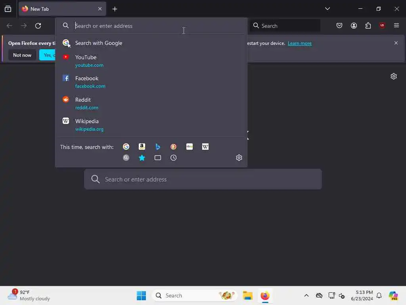Screen dimensions: 406x305
Task: Open the Windows Start button
Action: click(x=141, y=295)
